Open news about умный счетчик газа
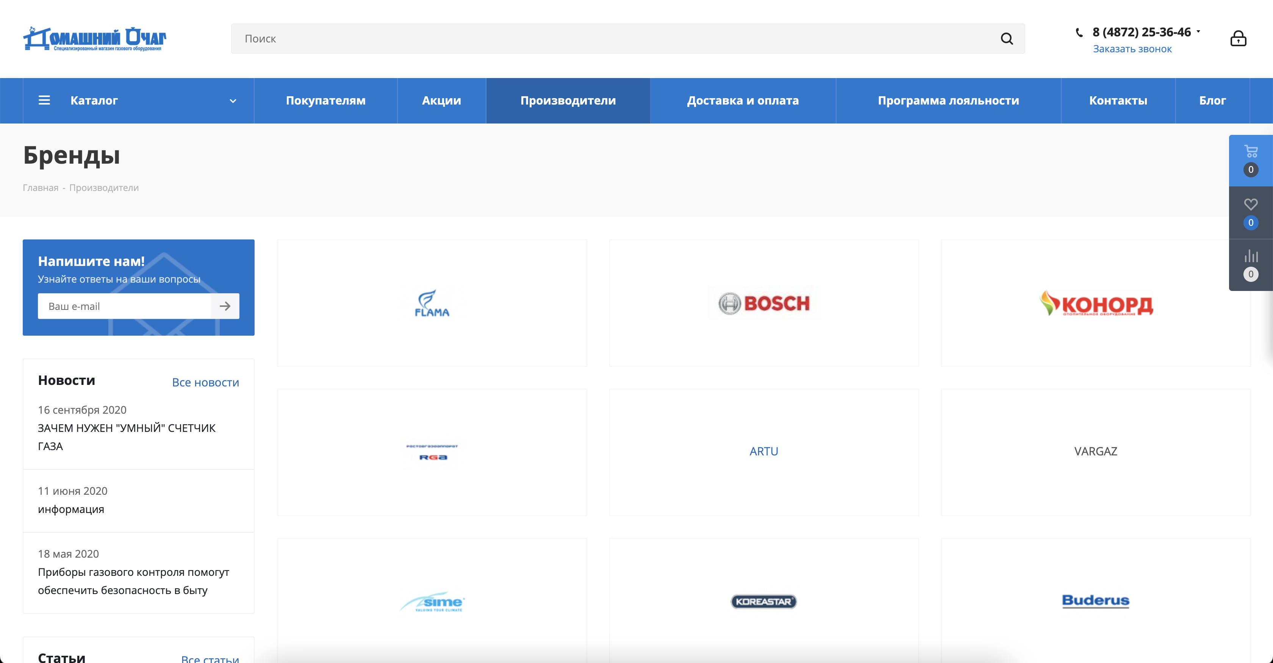Viewport: 1273px width, 663px height. [127, 437]
